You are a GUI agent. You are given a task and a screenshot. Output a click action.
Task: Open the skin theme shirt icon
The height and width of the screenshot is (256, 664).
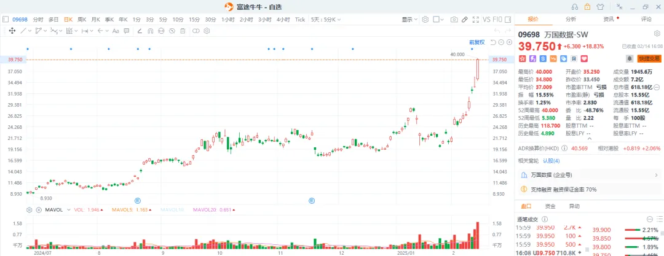600,6
